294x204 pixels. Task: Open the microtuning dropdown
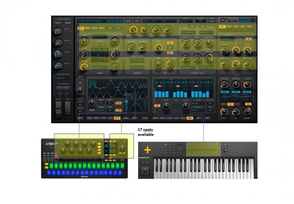(63, 78)
